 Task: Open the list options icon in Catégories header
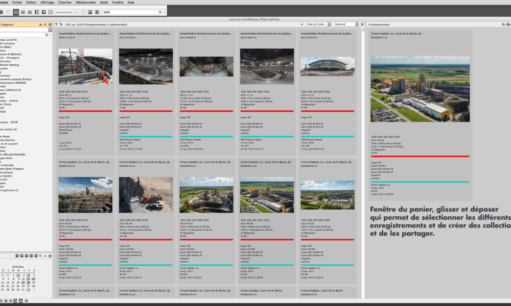[45, 24]
